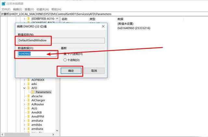Screen dimensions: 208x137
Task: Expand the AiCharger tree node
Action: (x=24, y=100)
